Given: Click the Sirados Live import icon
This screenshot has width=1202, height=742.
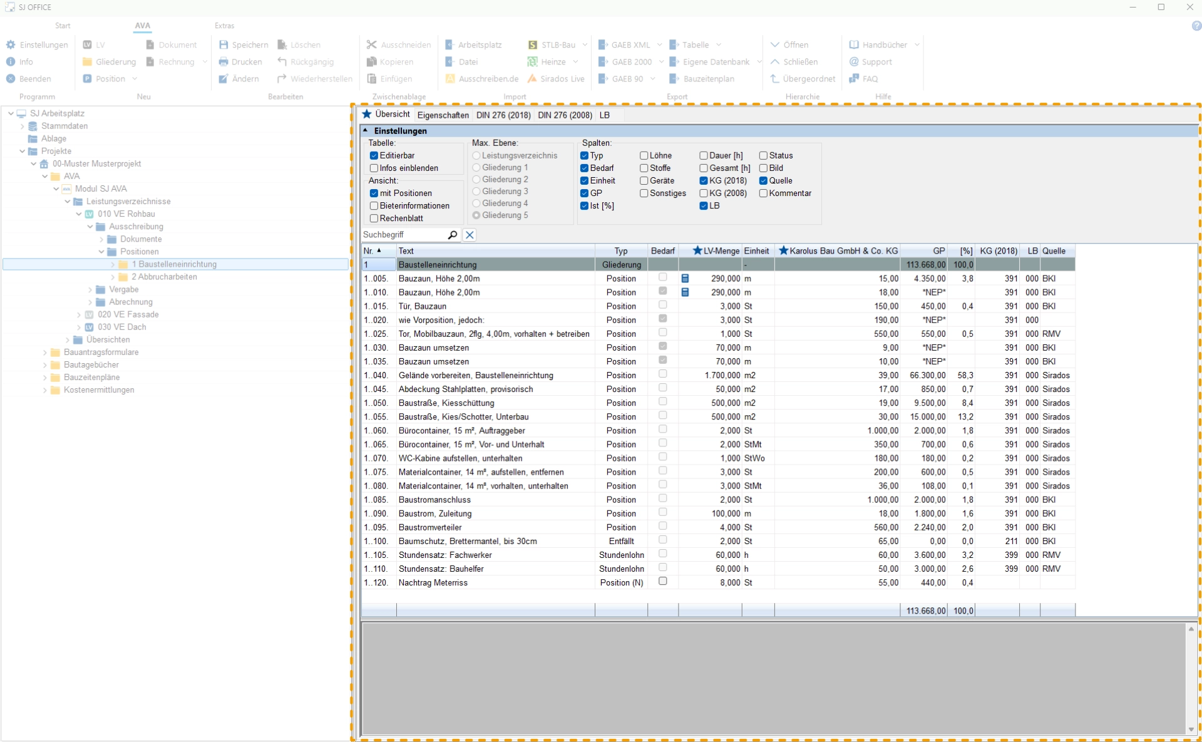Looking at the screenshot, I should coord(532,79).
